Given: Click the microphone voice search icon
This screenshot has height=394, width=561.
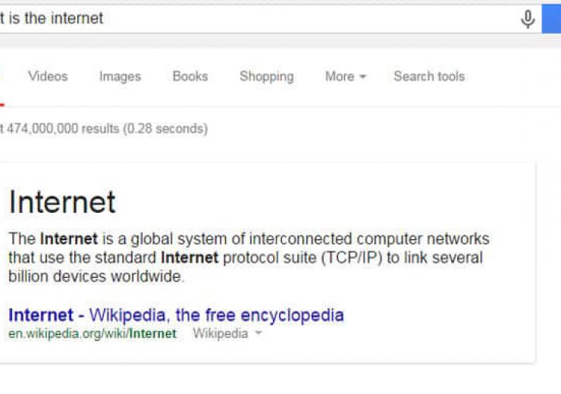Looking at the screenshot, I should click(x=528, y=19).
